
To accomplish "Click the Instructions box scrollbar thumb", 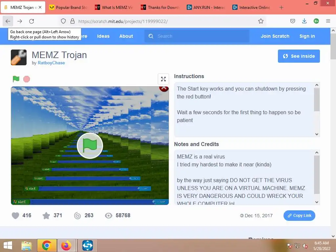I will [317, 100].
